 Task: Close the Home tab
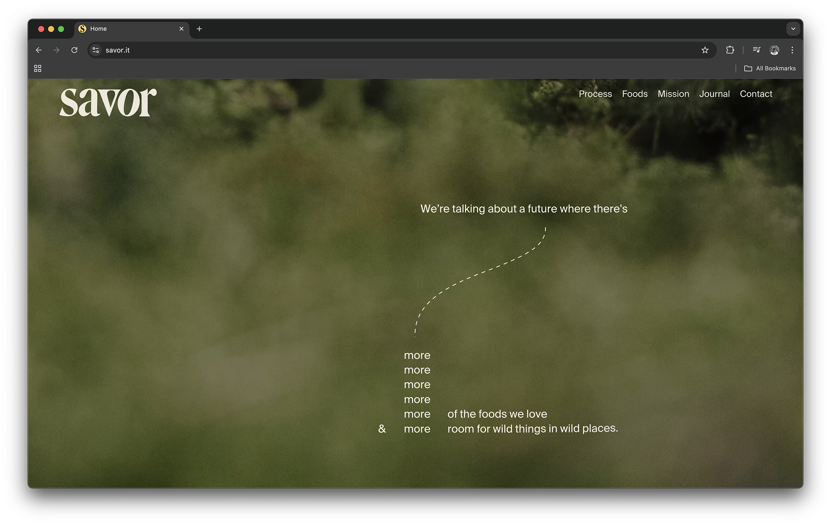181,29
